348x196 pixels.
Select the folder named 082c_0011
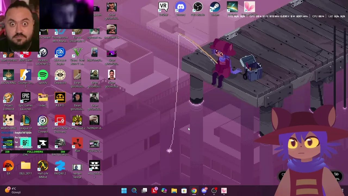coord(26,168)
